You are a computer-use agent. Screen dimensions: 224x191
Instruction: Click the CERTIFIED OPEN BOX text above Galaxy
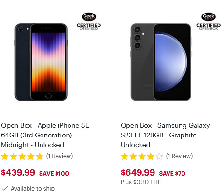tap(209, 27)
